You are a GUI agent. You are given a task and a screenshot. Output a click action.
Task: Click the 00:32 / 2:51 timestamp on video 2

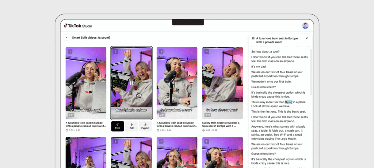(119, 114)
